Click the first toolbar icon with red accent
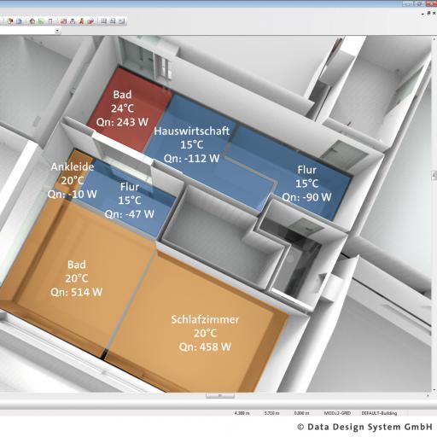The width and height of the screenshot is (437, 437). point(10,21)
